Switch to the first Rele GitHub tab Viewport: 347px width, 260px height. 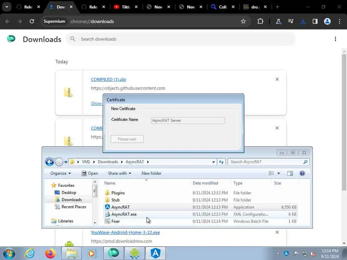pyautogui.click(x=28, y=7)
